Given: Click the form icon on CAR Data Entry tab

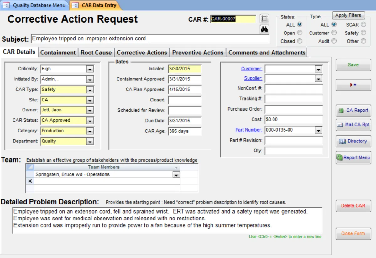Looking at the screenshot, I should click(75, 5).
